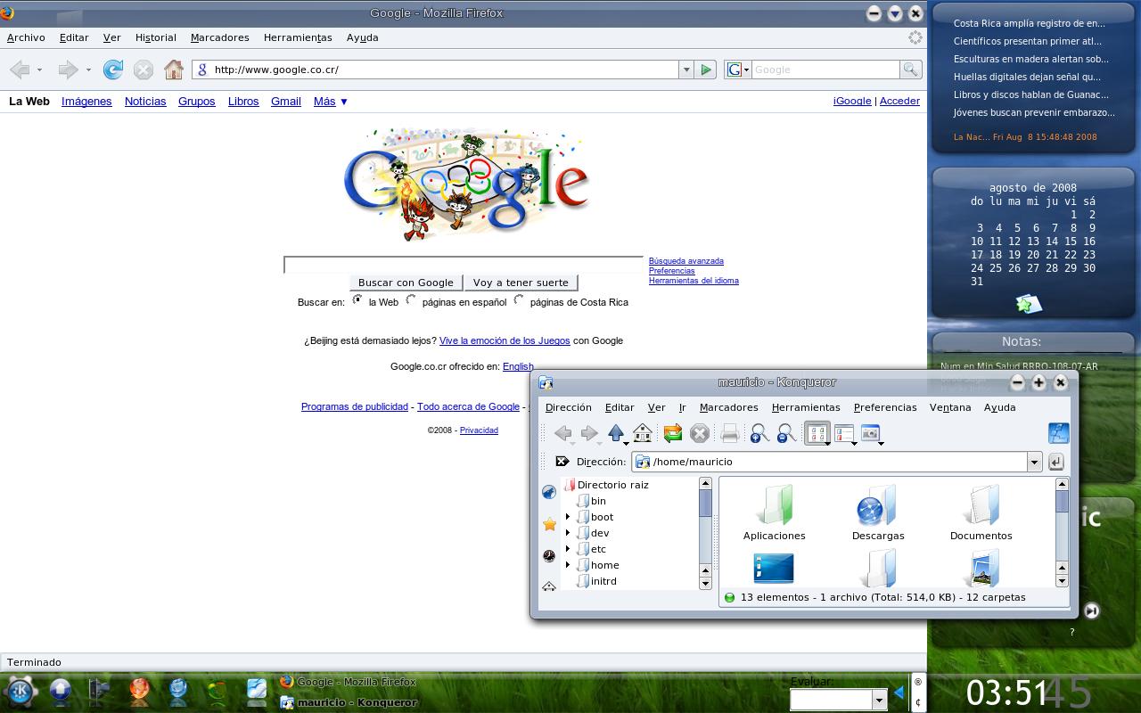Click the 'Acceder' sign-in link
This screenshot has width=1141, height=713.
click(899, 101)
